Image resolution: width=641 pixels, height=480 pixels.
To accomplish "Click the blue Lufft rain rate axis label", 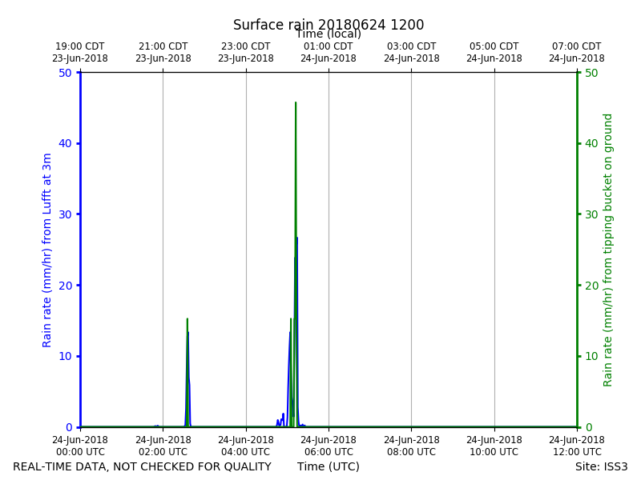I will 46,250.
